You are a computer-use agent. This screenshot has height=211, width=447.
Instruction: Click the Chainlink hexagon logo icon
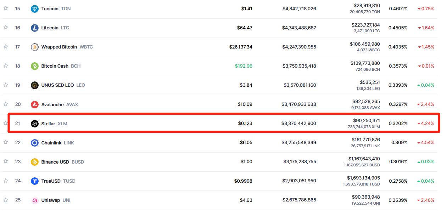pos(35,143)
